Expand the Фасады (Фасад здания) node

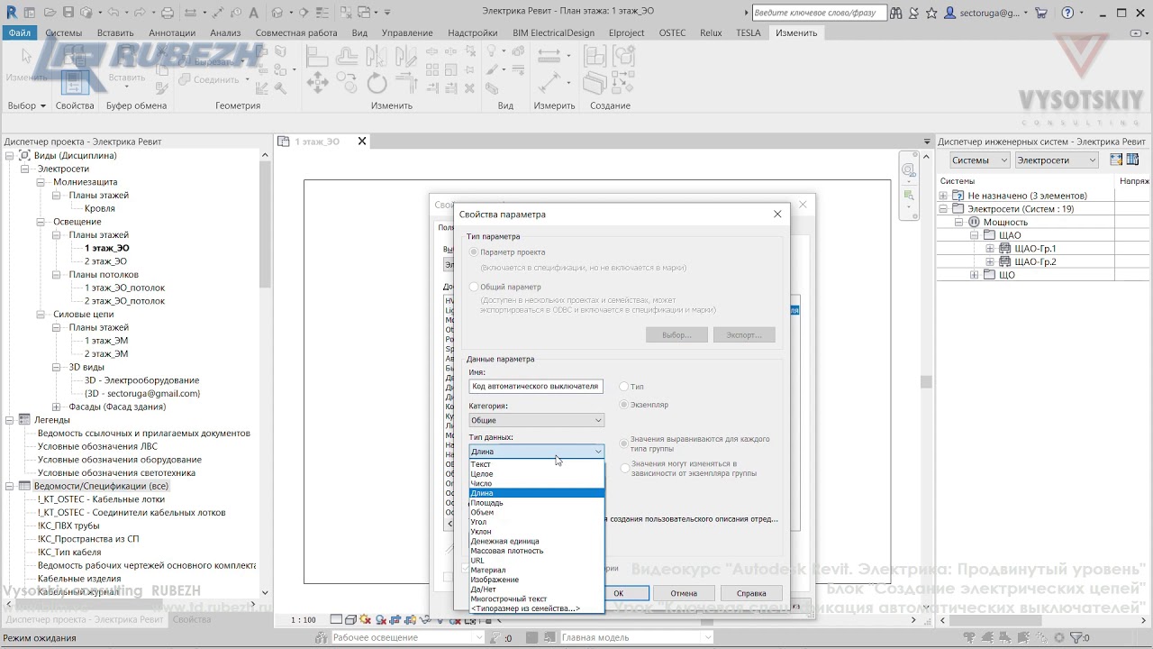click(x=57, y=407)
